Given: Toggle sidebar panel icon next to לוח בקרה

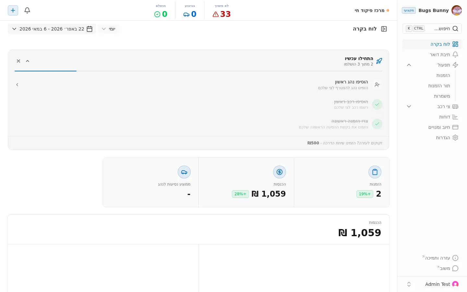Looking at the screenshot, I should point(384,29).
